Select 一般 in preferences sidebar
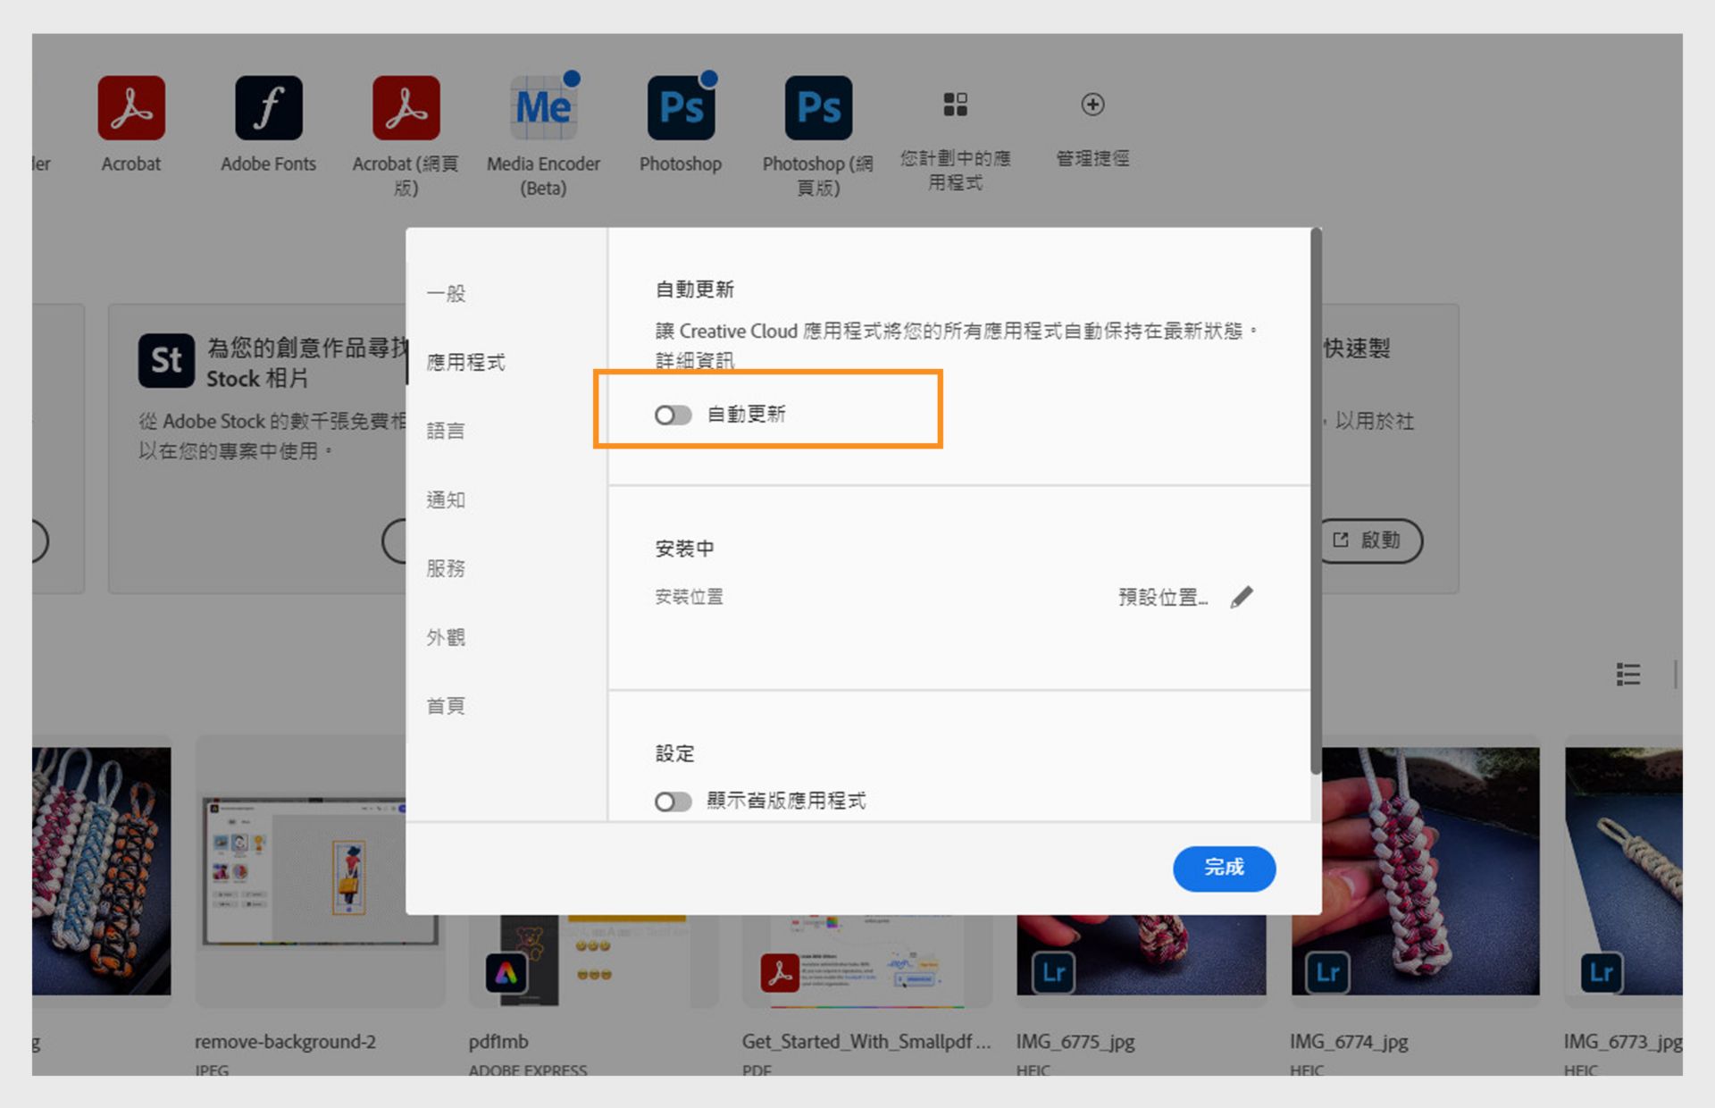Viewport: 1715px width, 1108px height. 446,293
